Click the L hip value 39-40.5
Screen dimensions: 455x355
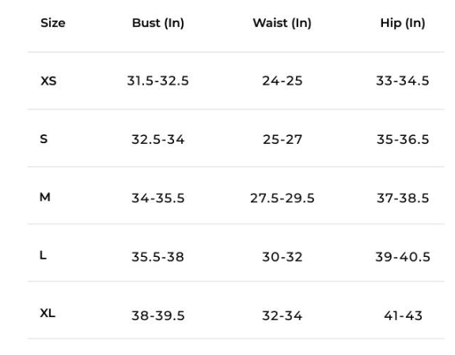[x=403, y=257]
